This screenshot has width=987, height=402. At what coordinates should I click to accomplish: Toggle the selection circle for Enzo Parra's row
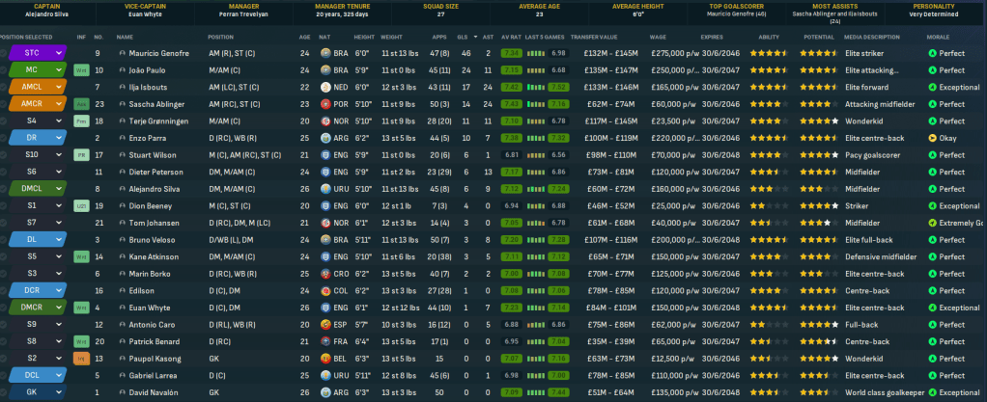coord(4,138)
